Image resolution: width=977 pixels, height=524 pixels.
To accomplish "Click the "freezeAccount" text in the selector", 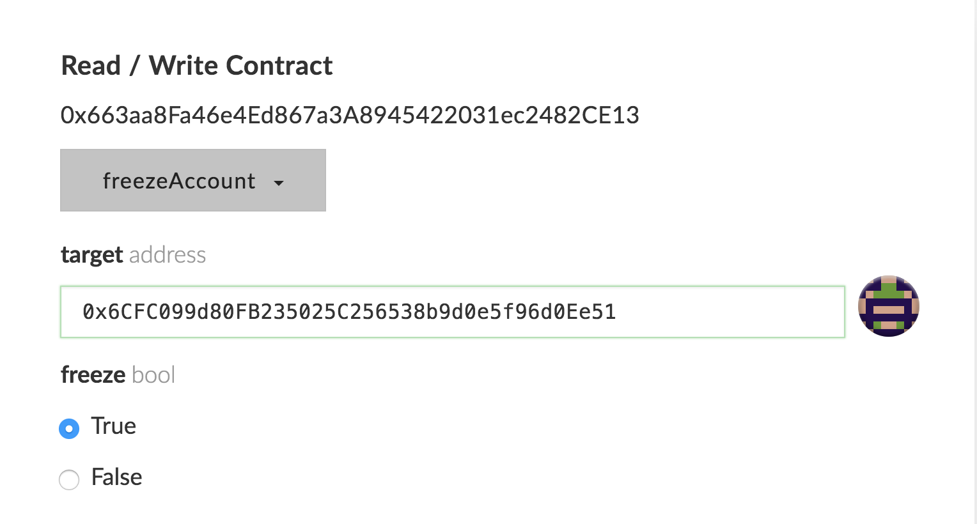I will coord(178,181).
